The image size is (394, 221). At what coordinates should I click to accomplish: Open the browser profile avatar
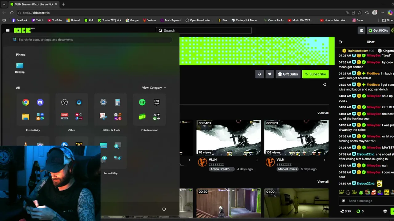pyautogui.click(x=375, y=13)
